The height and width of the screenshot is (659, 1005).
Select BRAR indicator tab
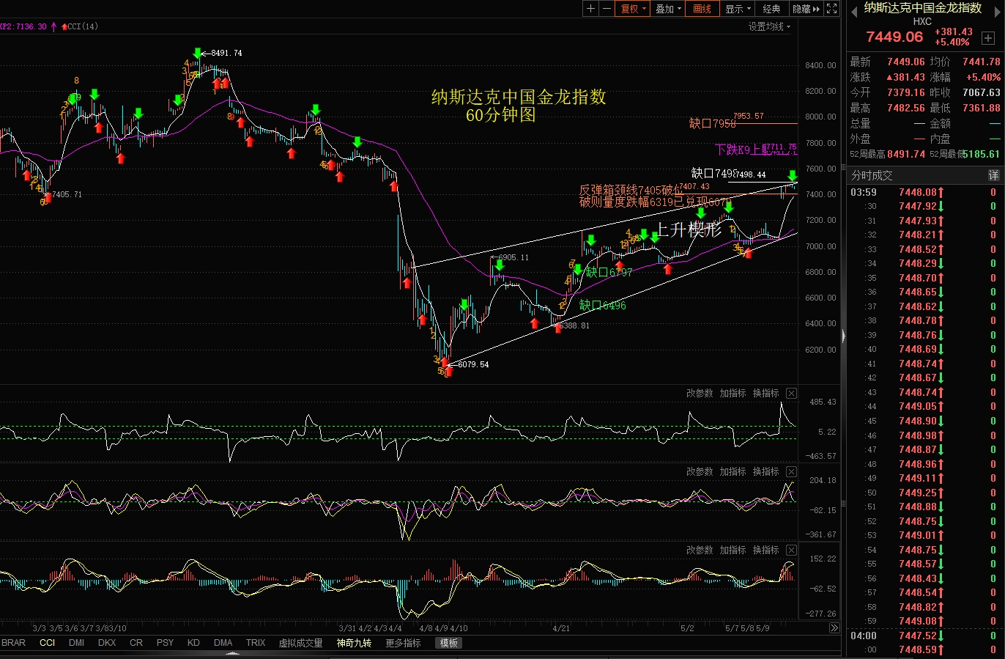point(13,643)
